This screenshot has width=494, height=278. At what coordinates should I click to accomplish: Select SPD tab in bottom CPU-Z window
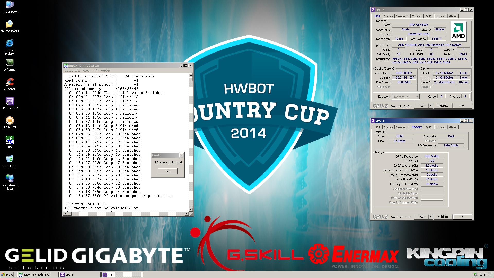pos(428,127)
